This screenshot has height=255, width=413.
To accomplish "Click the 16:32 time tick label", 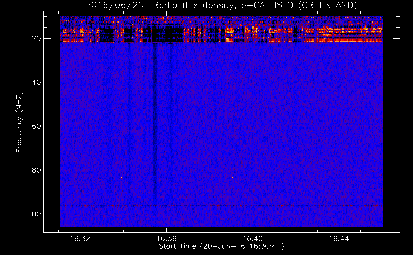I will coord(80,239).
